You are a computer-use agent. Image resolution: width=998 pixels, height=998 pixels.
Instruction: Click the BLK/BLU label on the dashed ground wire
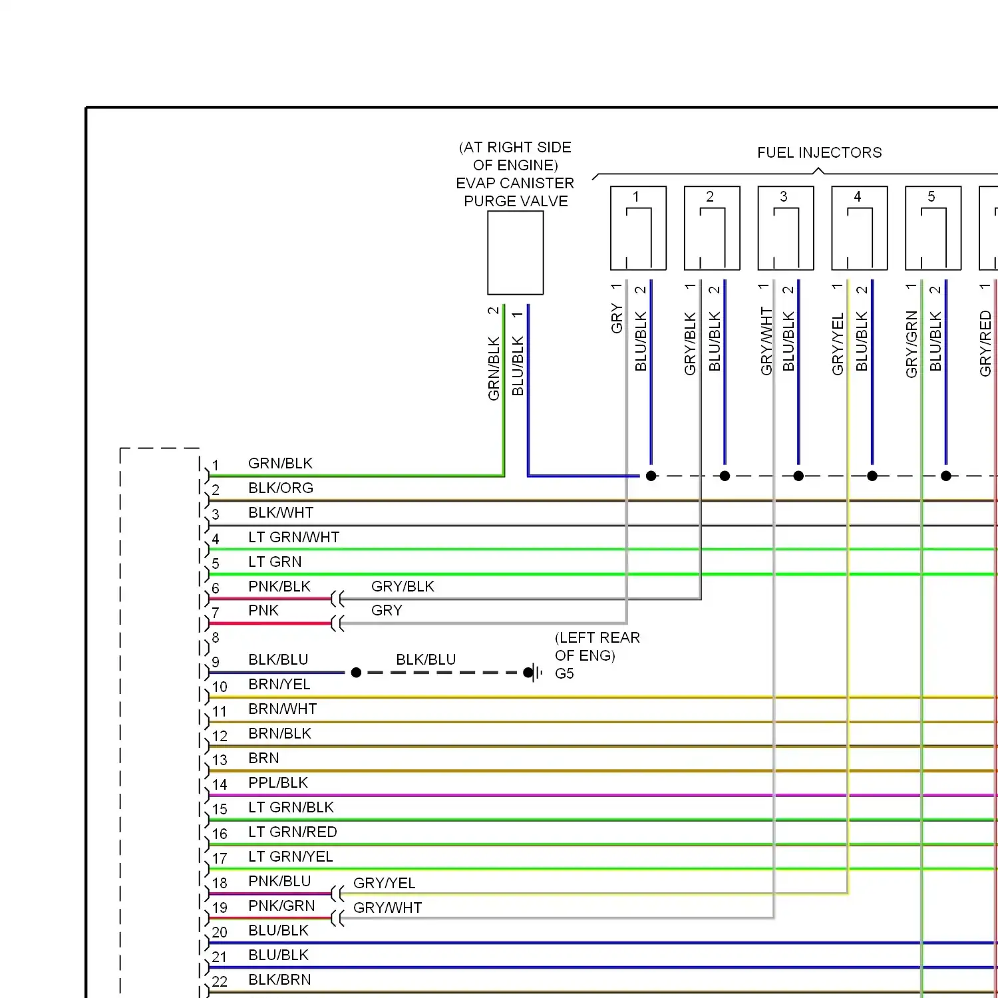[426, 659]
